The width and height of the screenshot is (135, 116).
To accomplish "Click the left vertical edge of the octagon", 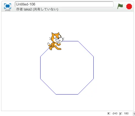I will click(x=40, y=68).
